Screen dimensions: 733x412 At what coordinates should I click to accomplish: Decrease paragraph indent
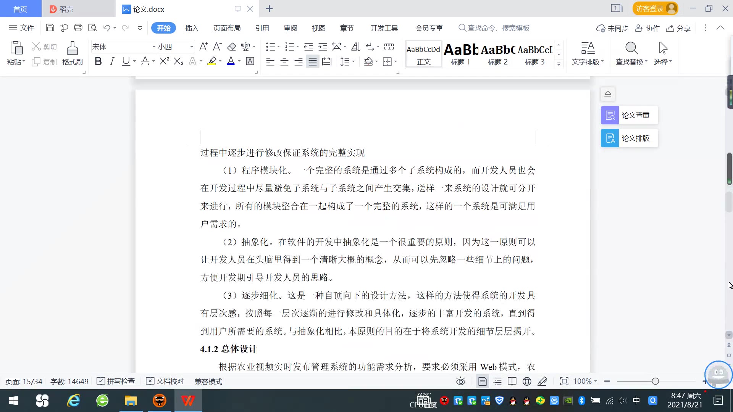point(308,47)
